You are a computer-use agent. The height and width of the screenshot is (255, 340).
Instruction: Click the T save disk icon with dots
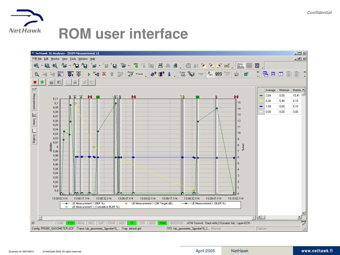pyautogui.click(x=114, y=65)
